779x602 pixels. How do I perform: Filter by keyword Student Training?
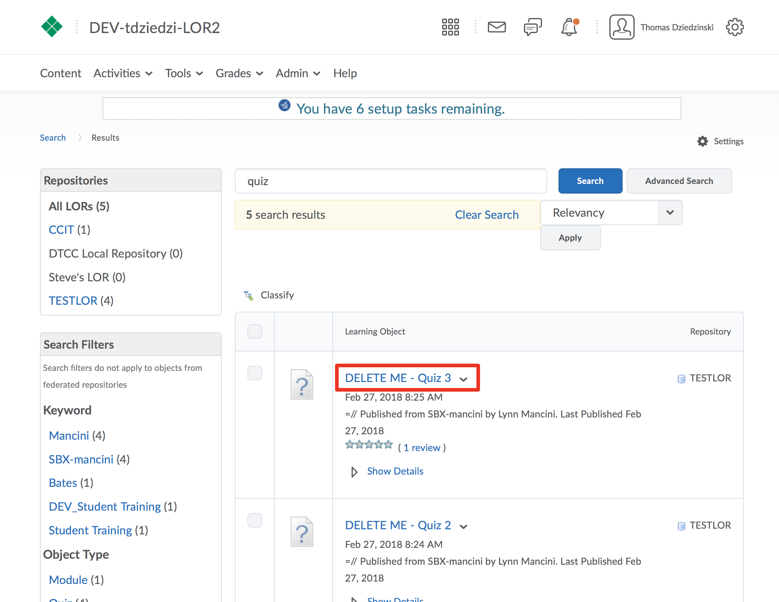[90, 530]
